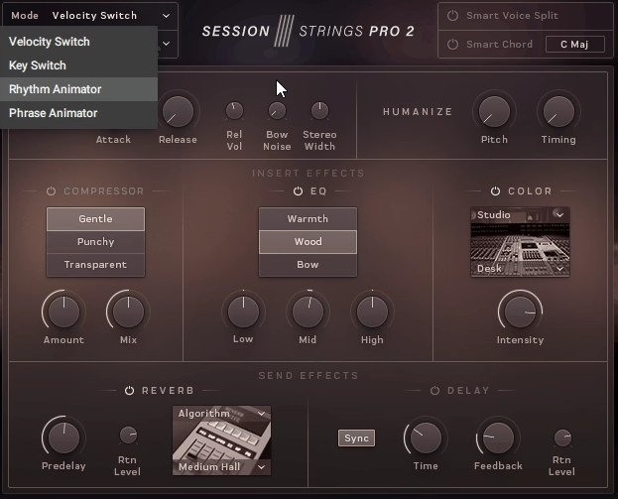The width and height of the screenshot is (618, 499).
Task: Select the Wood EQ preset
Action: click(308, 242)
